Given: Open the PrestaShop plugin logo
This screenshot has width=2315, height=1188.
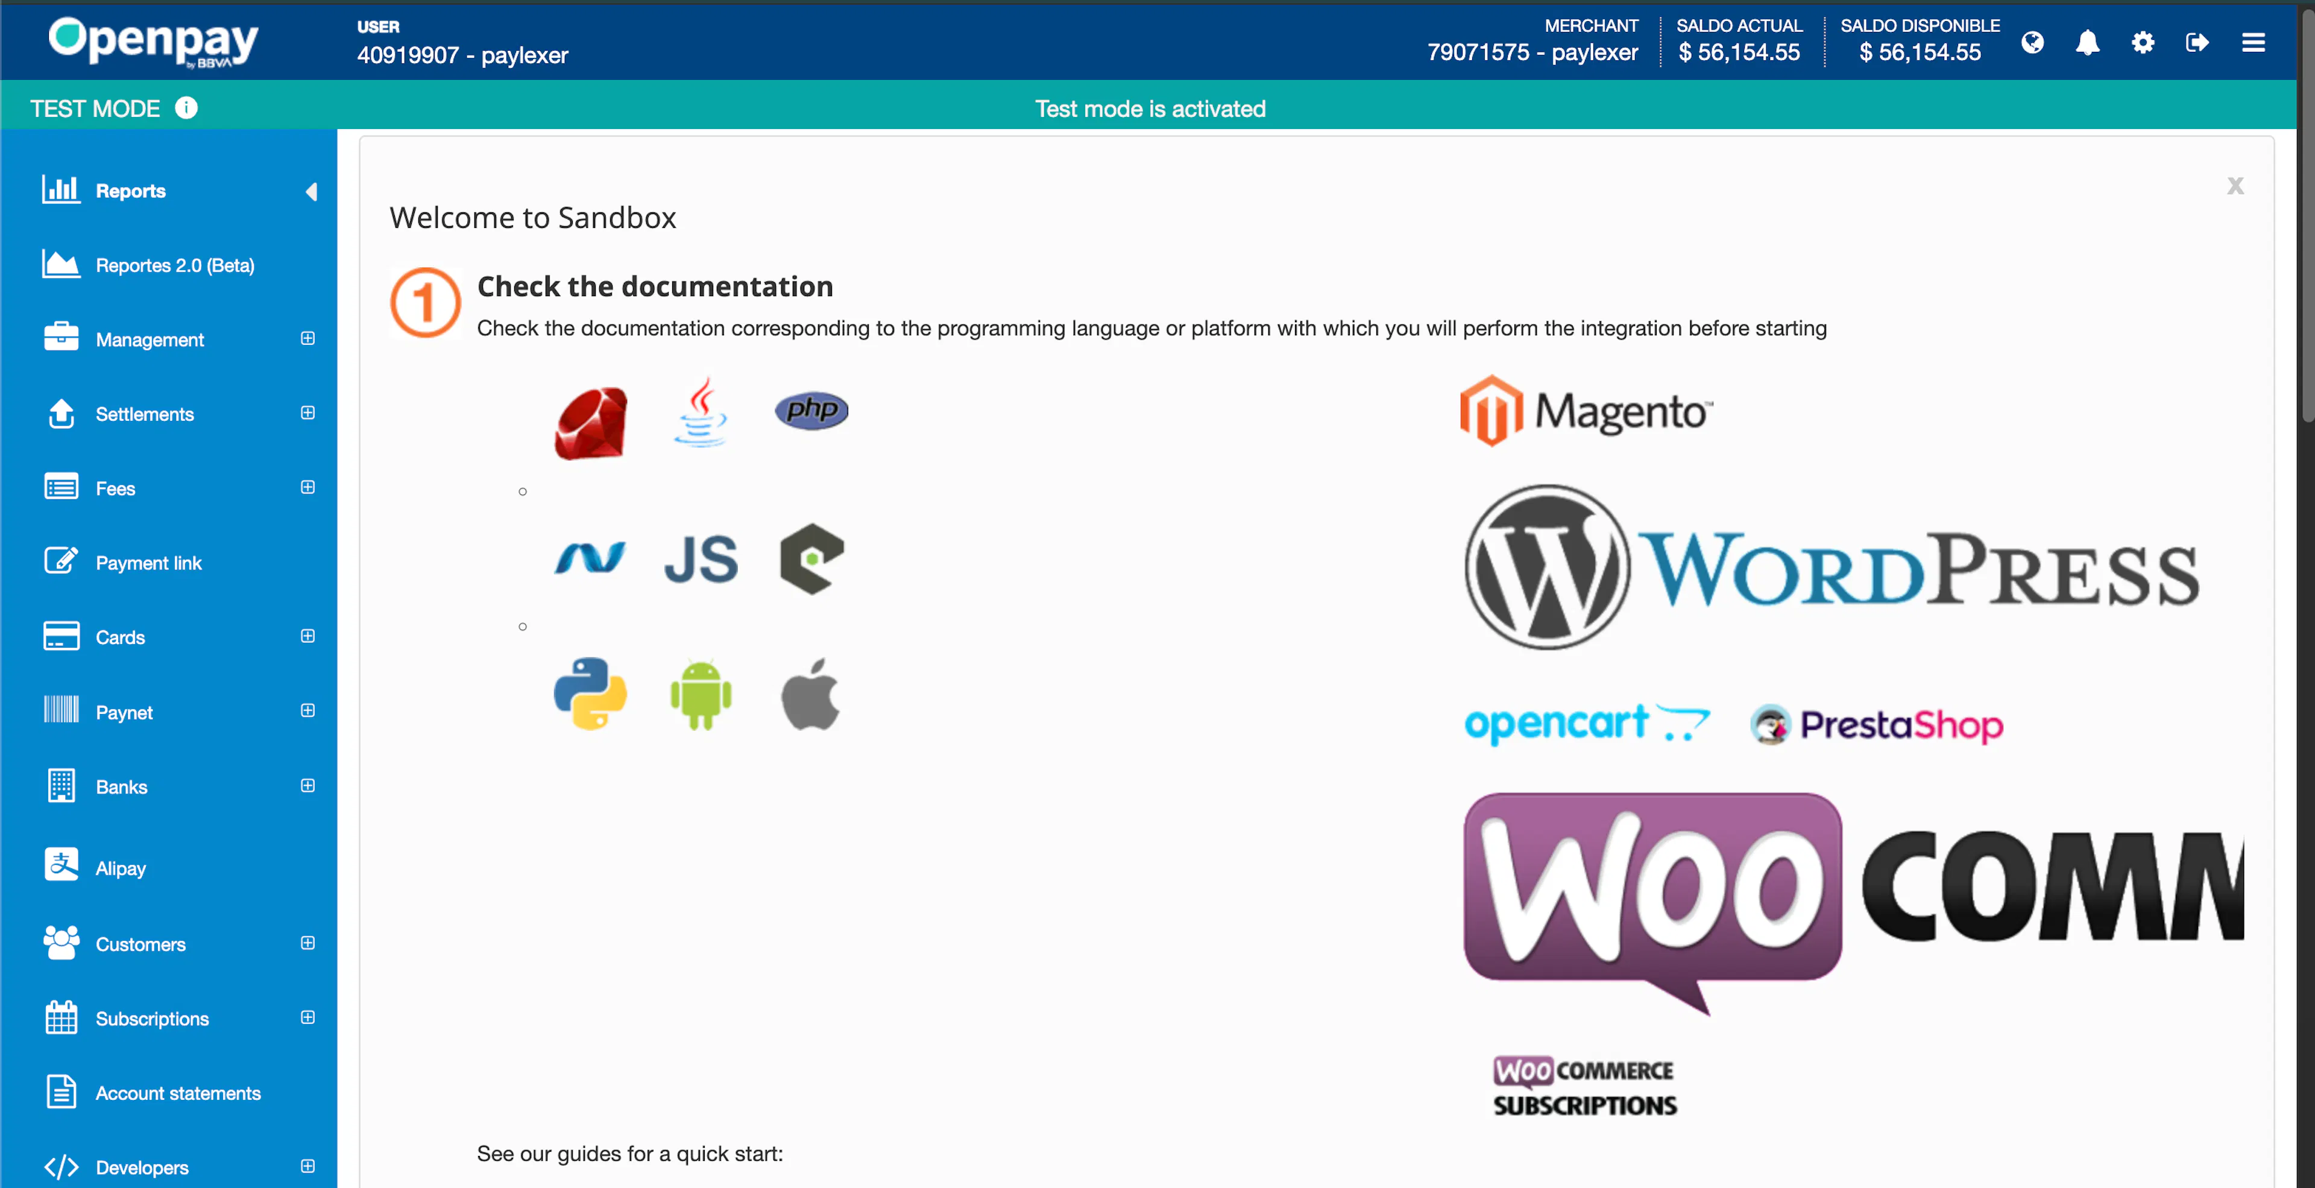Looking at the screenshot, I should [1877, 724].
